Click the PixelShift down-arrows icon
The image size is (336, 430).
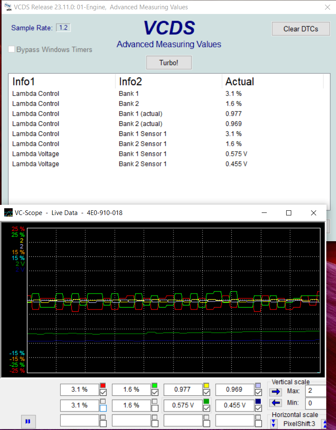pos(274,423)
